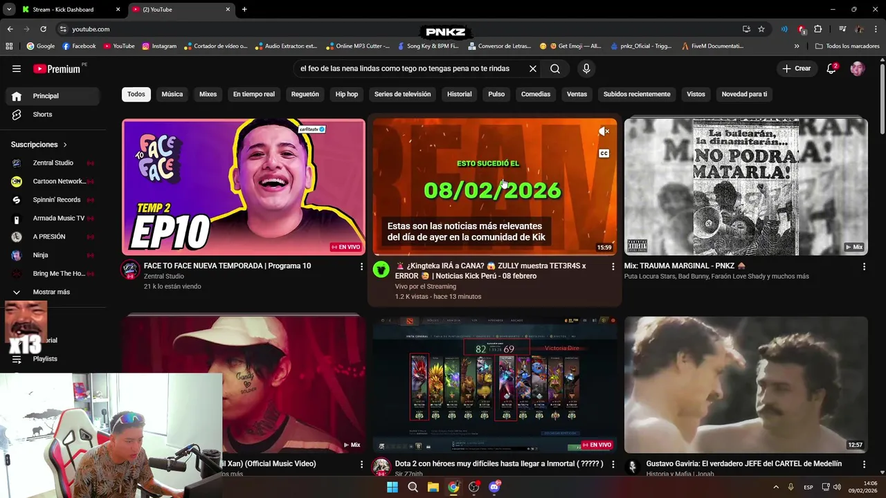Open the Dota 2 live stream thumbnail
886x498 pixels.
coord(494,385)
